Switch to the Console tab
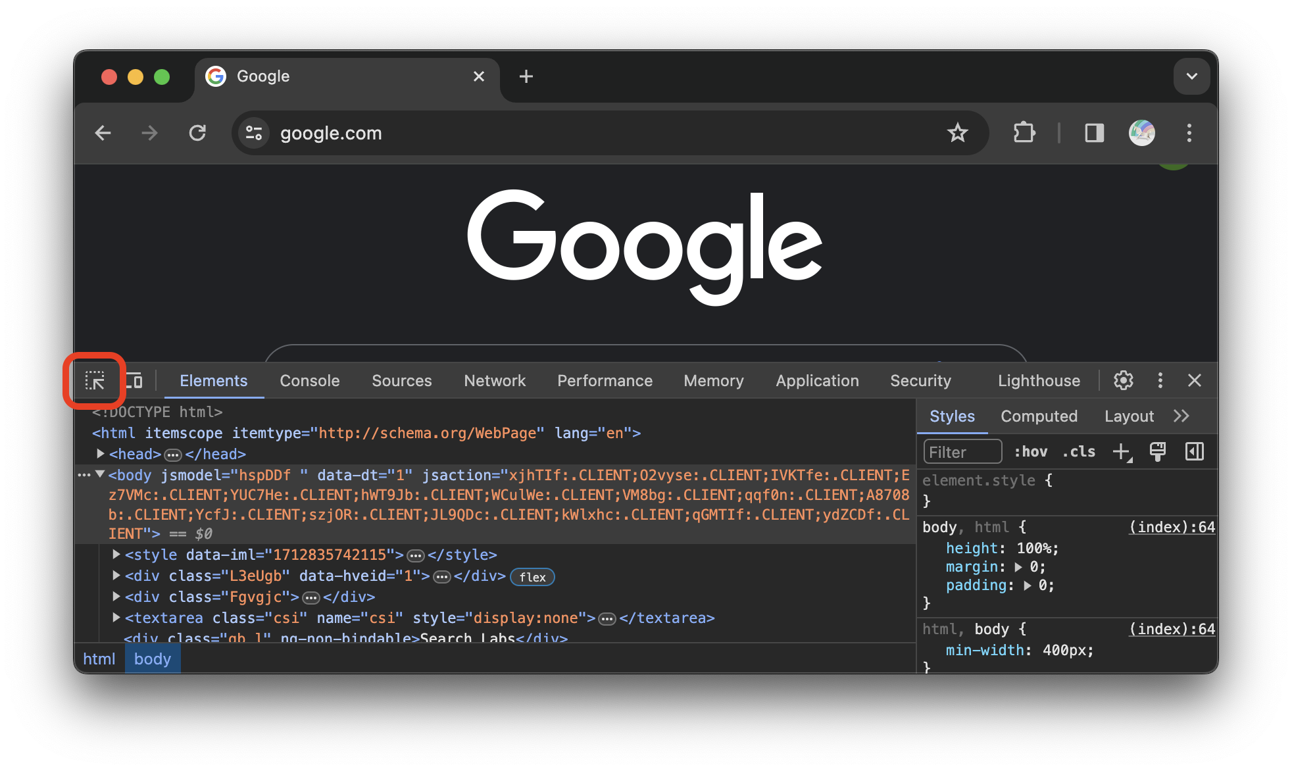The width and height of the screenshot is (1292, 771). [310, 381]
